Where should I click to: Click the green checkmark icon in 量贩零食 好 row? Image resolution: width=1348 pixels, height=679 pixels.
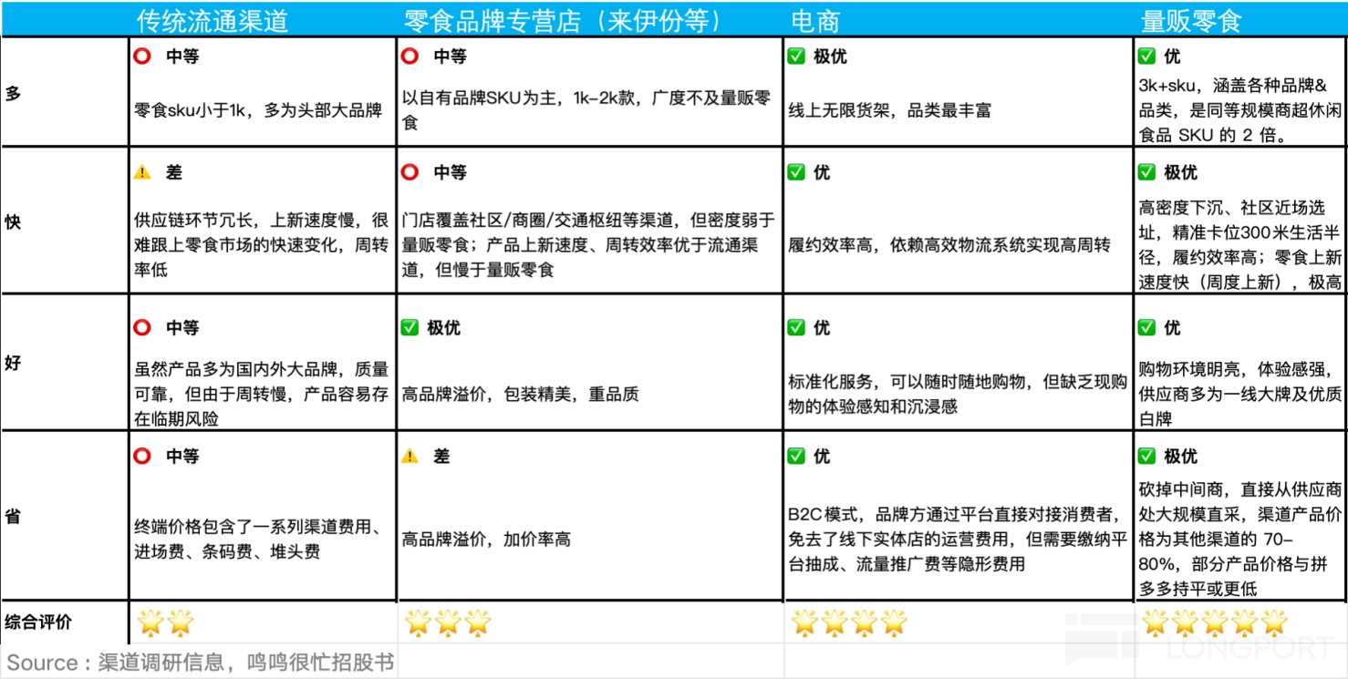1147,327
